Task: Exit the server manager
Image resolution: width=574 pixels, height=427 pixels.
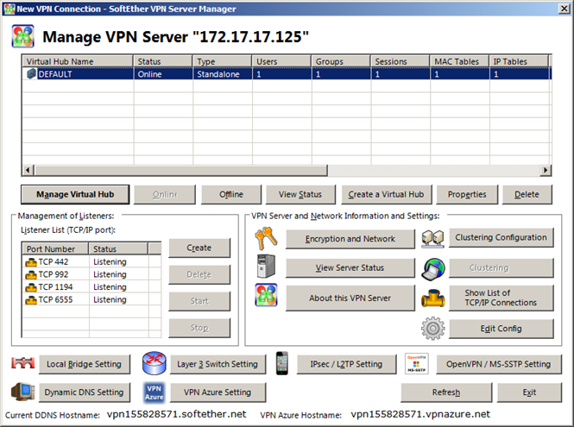Action: (x=529, y=392)
